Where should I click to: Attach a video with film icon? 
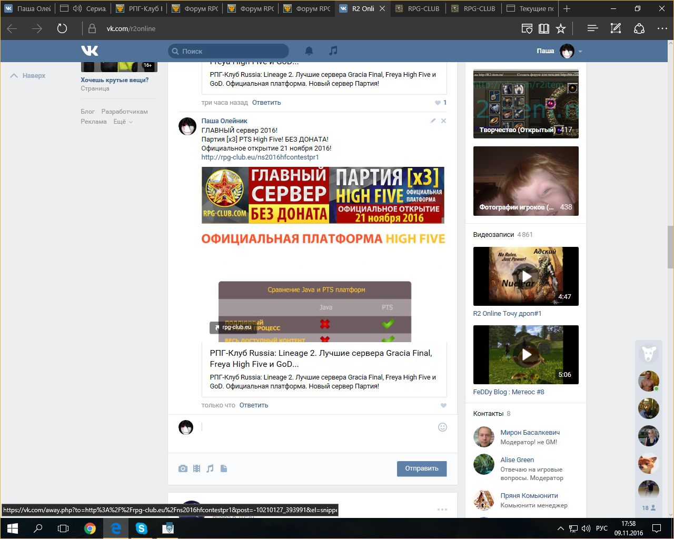(x=196, y=468)
